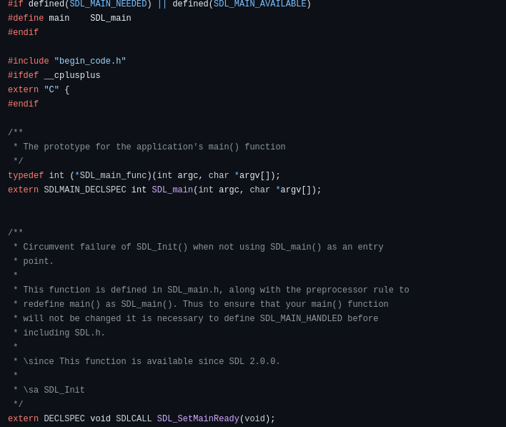506x427 pixels.
Task: Click the extern "C" opening brace
Action: [x=67, y=89]
